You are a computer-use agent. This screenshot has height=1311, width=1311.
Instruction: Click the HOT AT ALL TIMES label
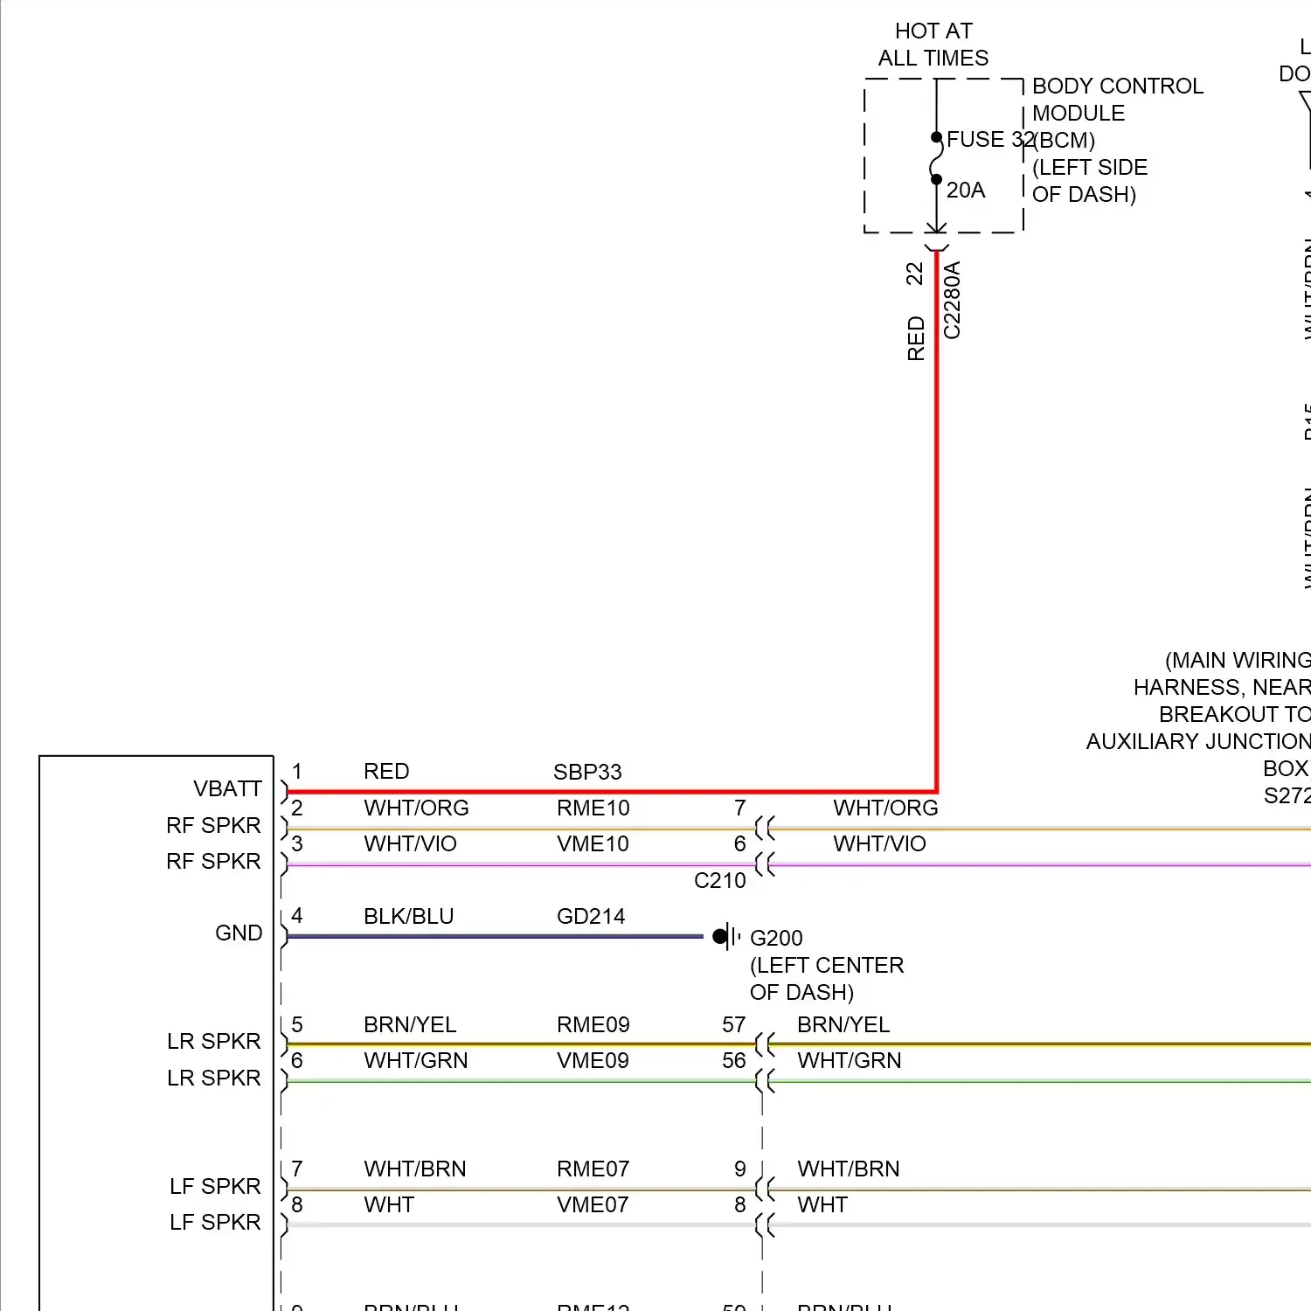(933, 45)
